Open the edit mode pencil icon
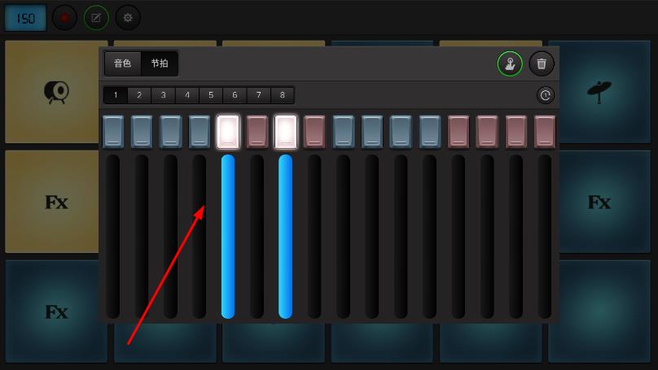Screen dimensions: 658x370 tap(96, 17)
